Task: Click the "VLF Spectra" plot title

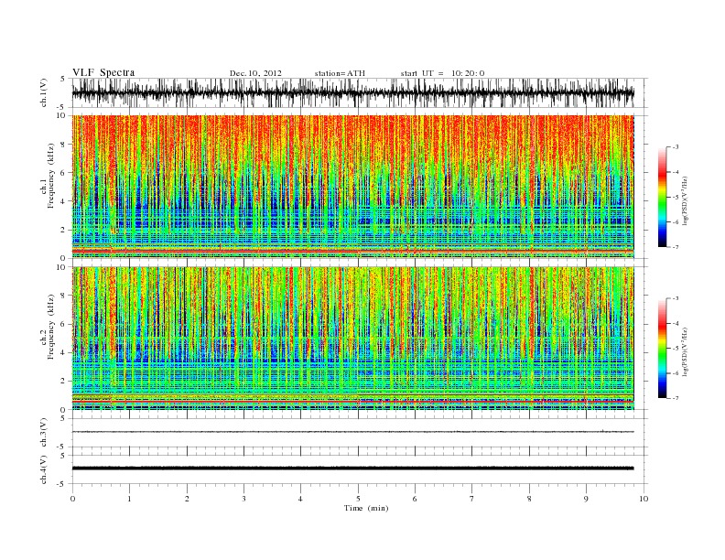Action: [103, 72]
